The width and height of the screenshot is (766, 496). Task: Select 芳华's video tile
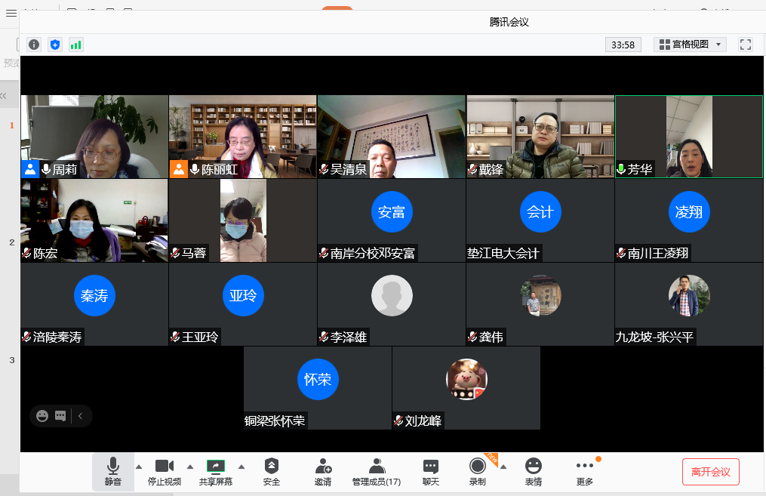point(688,136)
